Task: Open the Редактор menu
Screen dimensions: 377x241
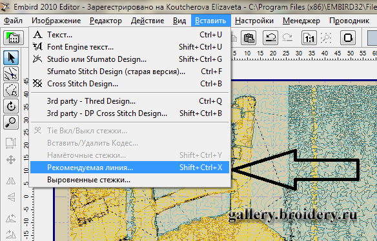Action: 106,21
